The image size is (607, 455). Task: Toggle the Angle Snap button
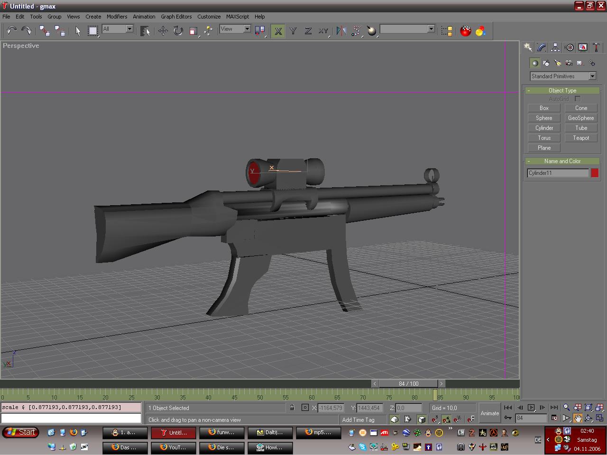click(446, 419)
